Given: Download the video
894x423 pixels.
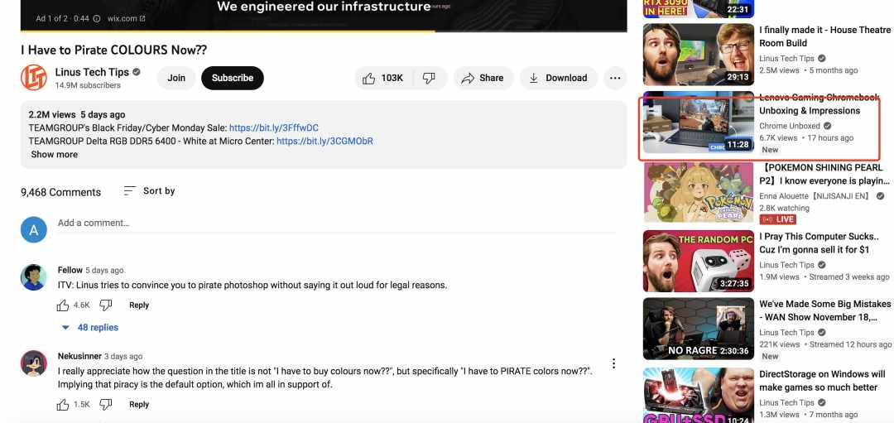Looking at the screenshot, I should click(x=558, y=78).
